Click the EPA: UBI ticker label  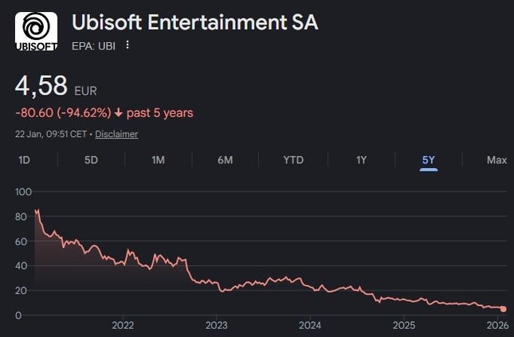[93, 45]
